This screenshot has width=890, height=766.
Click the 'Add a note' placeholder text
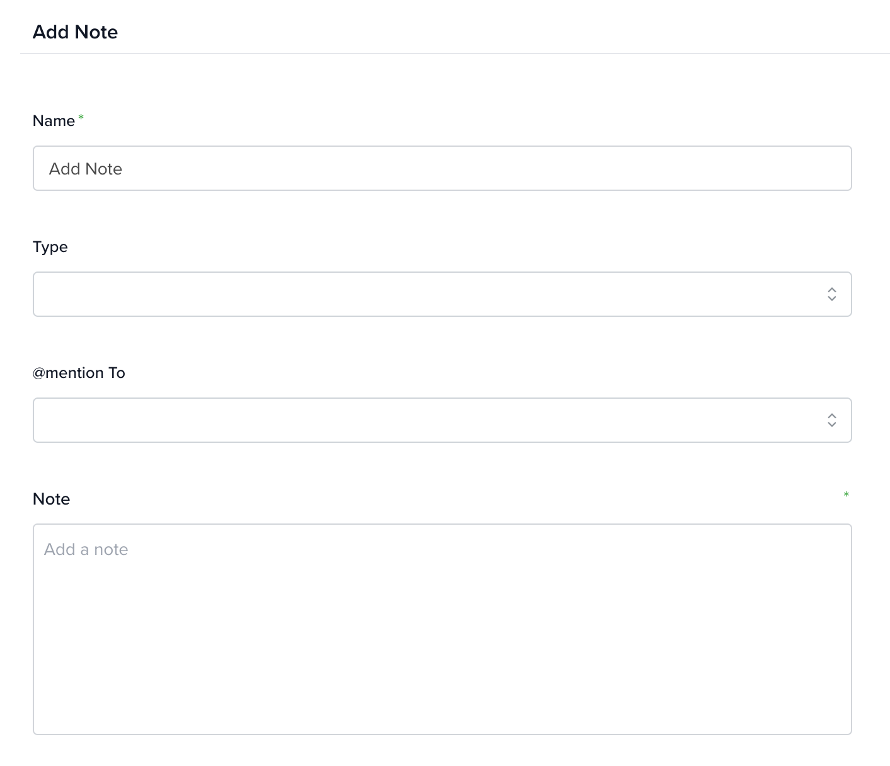86,549
